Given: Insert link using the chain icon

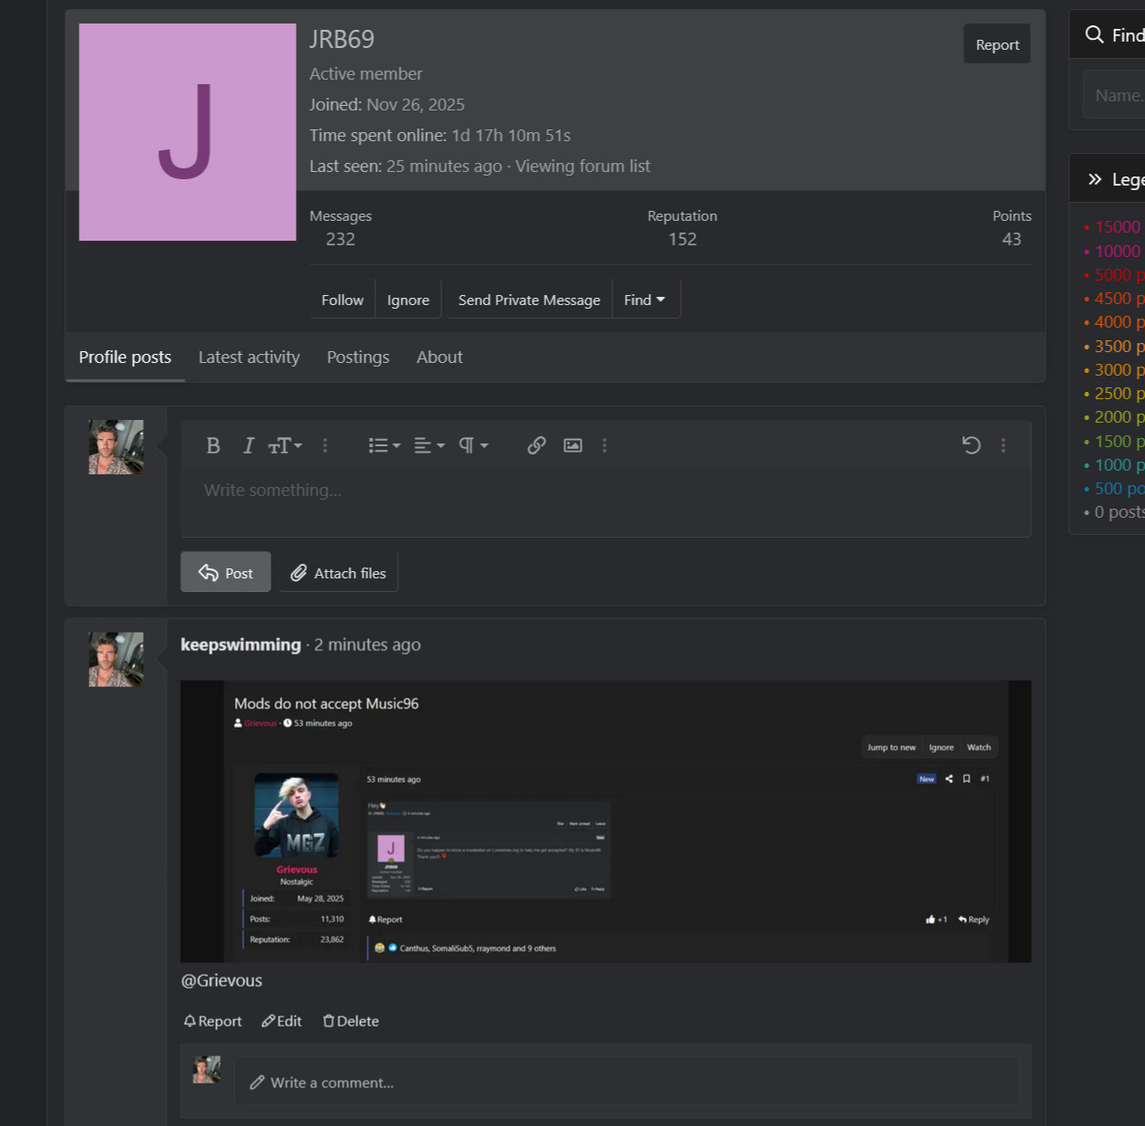Looking at the screenshot, I should click(536, 445).
